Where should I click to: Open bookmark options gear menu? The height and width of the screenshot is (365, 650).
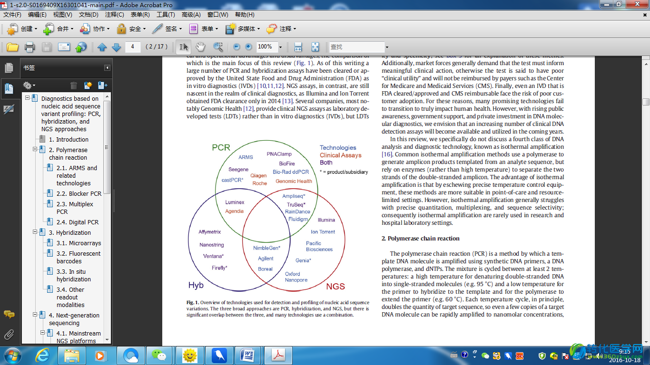pyautogui.click(x=29, y=86)
